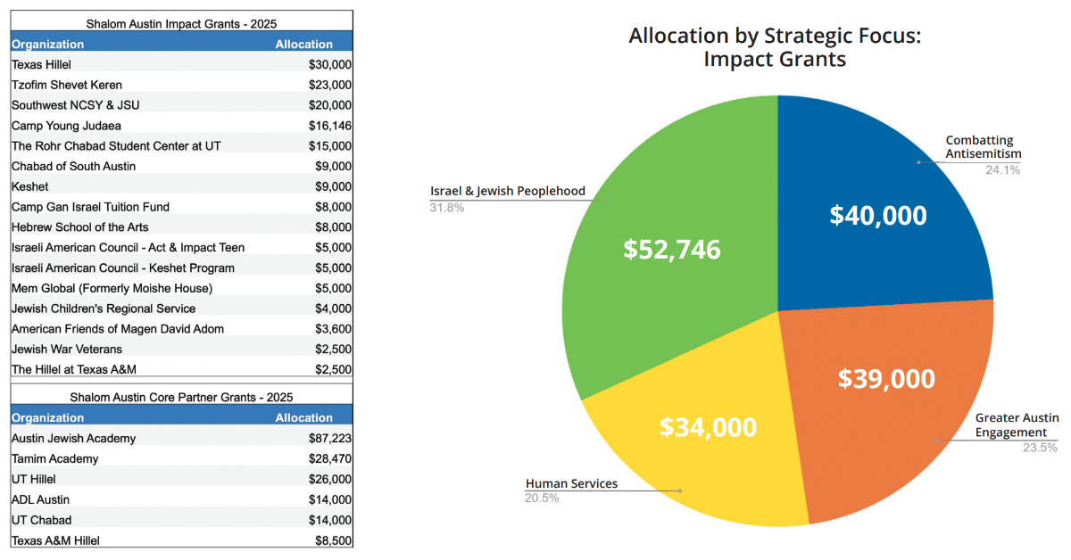This screenshot has height=560, width=1071.
Task: Click the 31.8% percentage label
Action: 447,208
